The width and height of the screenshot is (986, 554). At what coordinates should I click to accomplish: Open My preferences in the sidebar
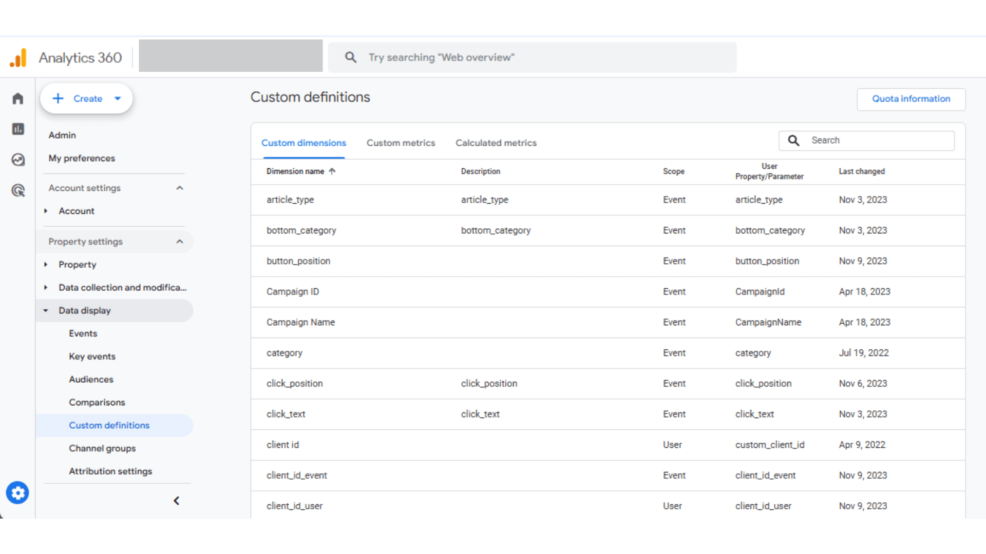tap(82, 159)
